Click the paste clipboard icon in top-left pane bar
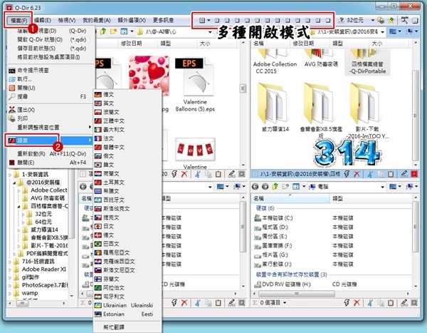427x333 pixels. coord(218,174)
